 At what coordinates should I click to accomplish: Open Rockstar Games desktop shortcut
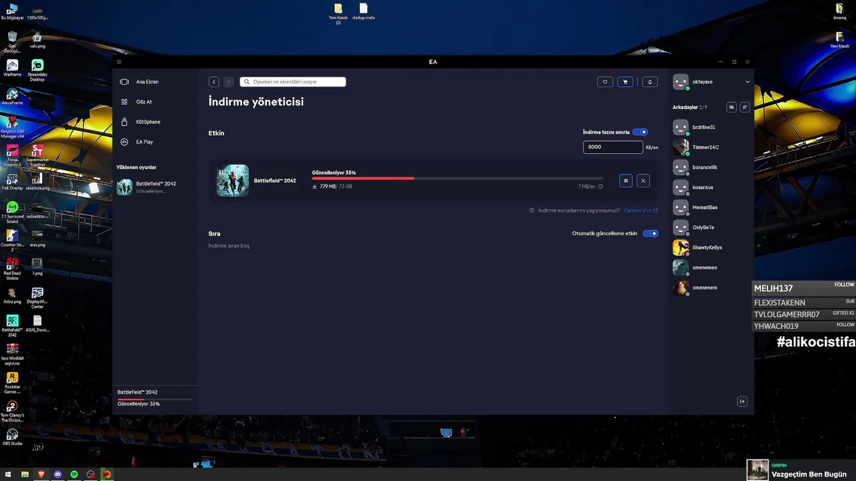tap(12, 383)
